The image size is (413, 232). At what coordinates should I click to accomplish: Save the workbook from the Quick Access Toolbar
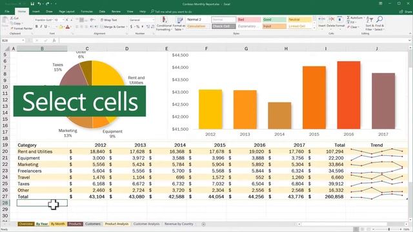[x=32, y=4]
